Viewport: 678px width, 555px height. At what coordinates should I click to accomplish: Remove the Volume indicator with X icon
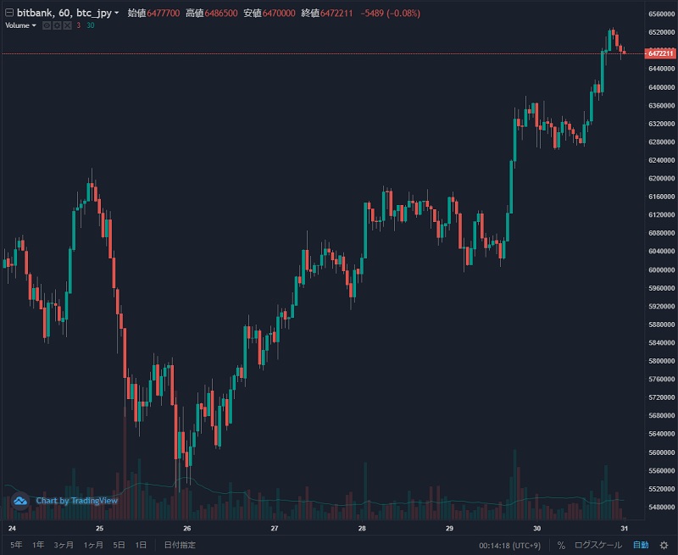[68, 25]
